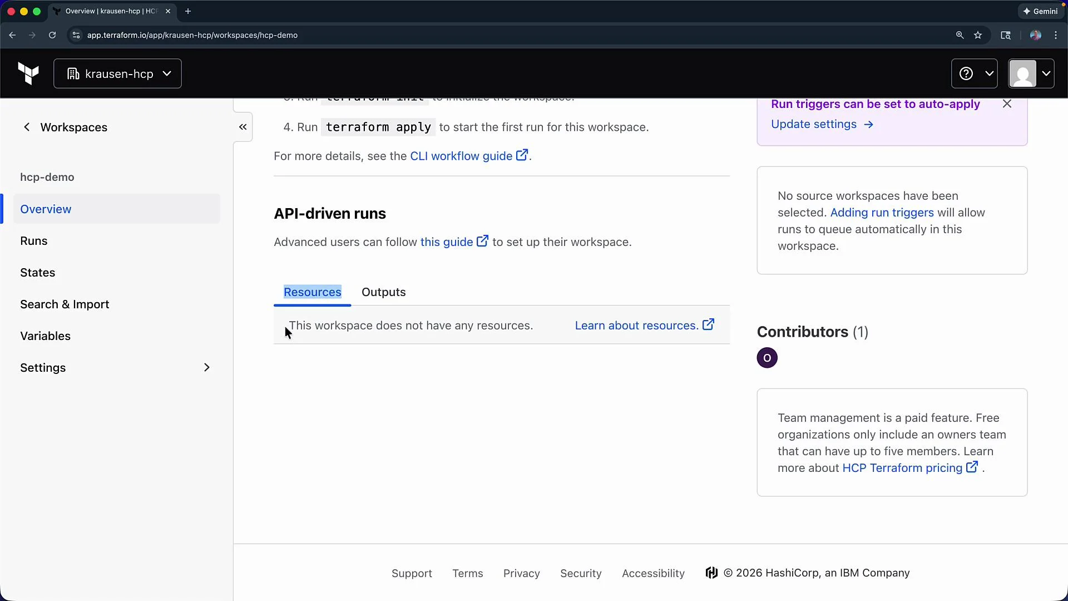Open Chrome three-dot menu
1068x601 pixels.
coord(1056,35)
